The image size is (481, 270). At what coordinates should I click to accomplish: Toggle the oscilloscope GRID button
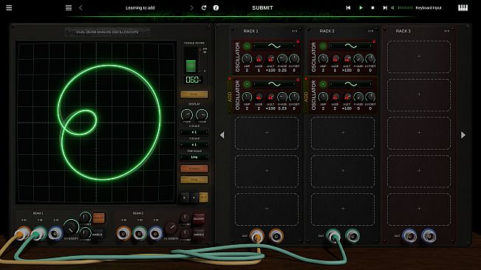pos(194,180)
